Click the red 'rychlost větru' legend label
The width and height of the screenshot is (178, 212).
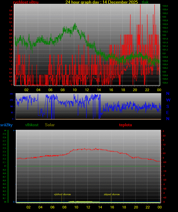tap(26, 2)
